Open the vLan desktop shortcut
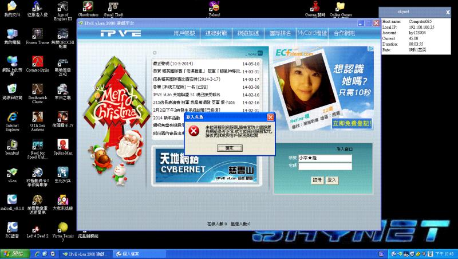The width and height of the screenshot is (458, 259). click(12, 175)
